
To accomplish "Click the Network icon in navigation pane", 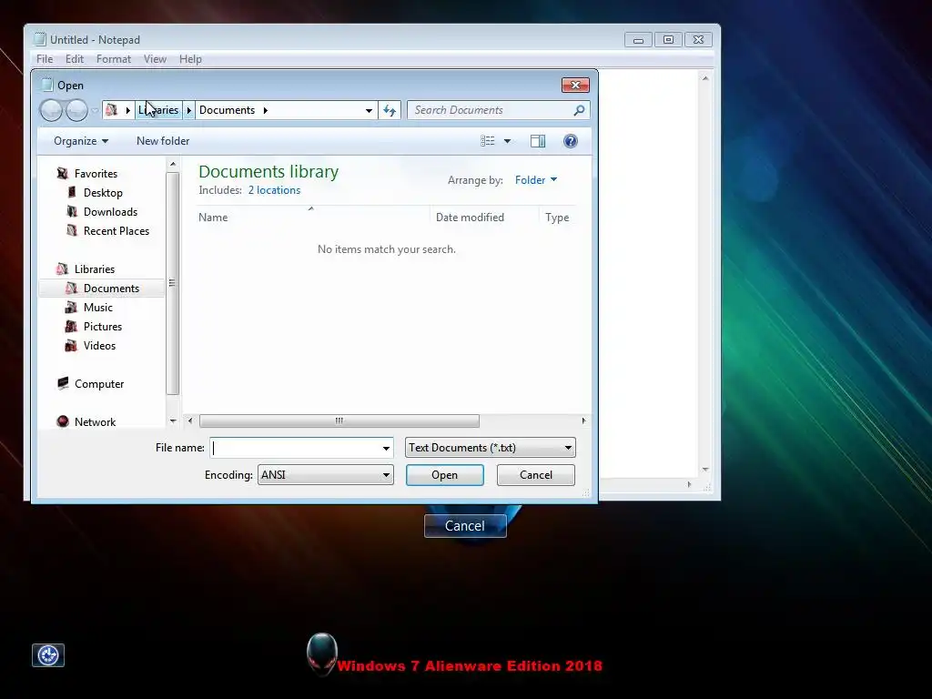I will tap(63, 421).
